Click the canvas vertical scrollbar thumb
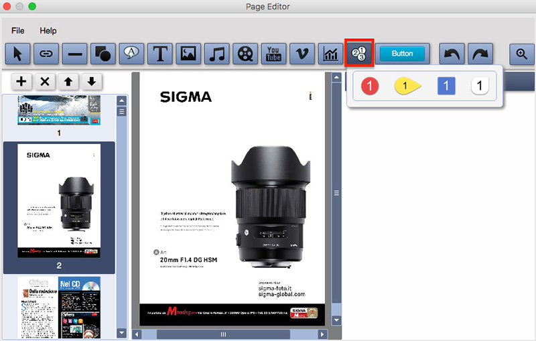 336,193
